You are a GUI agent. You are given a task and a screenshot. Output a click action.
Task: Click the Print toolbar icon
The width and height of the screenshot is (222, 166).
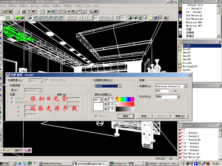pyautogui.click(x=24, y=11)
